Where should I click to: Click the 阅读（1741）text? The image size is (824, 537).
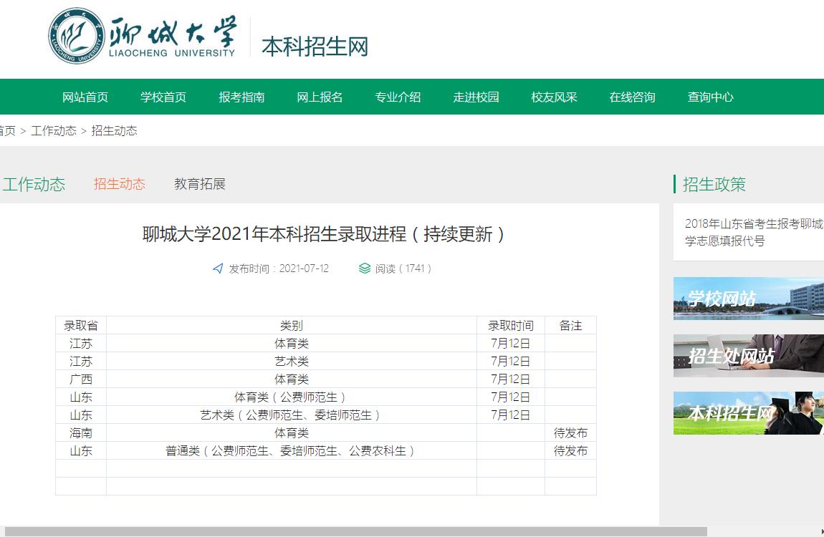click(403, 268)
